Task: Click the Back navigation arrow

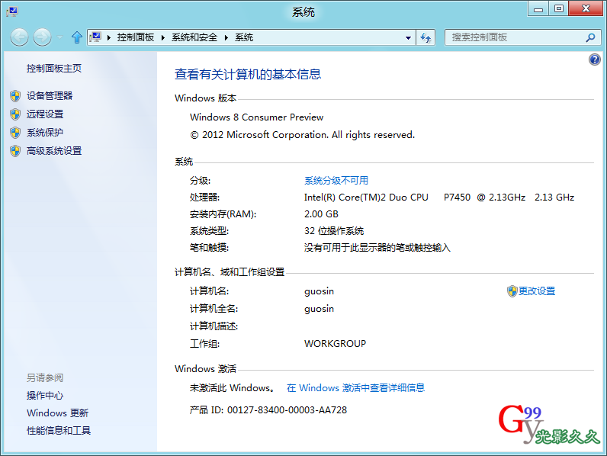Action: [19, 37]
